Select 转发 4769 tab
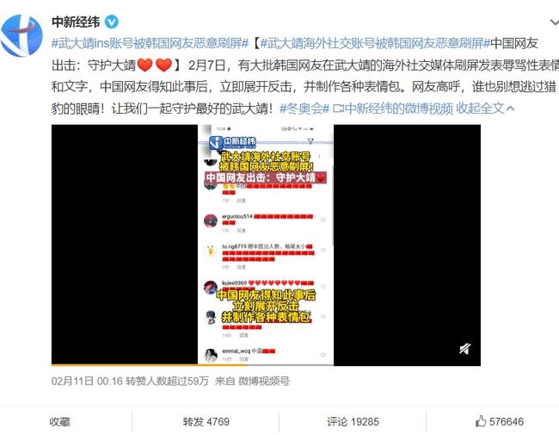Image resolution: width=559 pixels, height=435 pixels. (x=206, y=422)
